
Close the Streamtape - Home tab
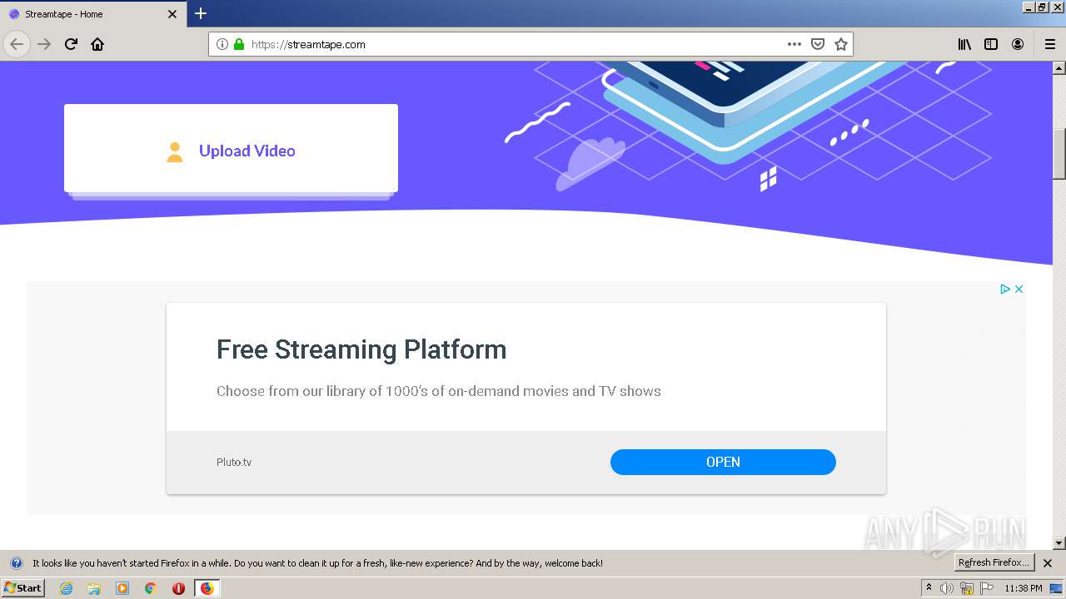tap(172, 14)
